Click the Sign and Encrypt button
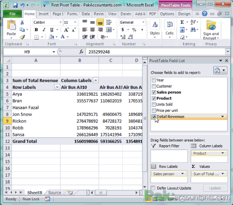This screenshot has height=205, width=233. coord(211,30)
